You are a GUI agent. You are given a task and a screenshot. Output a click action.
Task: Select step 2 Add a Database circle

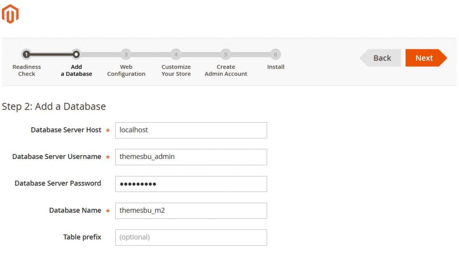click(76, 55)
